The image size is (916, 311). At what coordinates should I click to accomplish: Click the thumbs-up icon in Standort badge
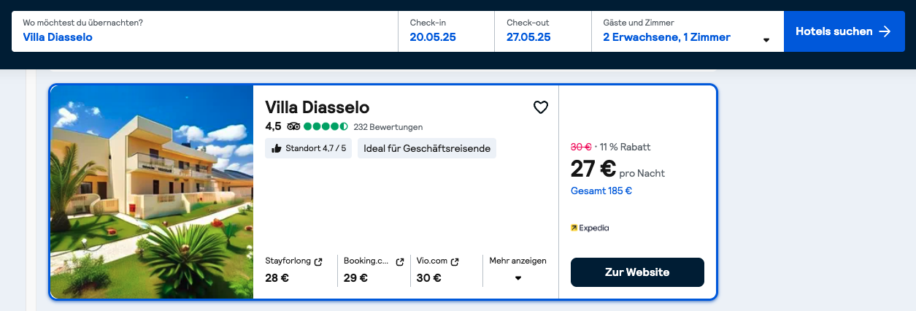(x=276, y=148)
